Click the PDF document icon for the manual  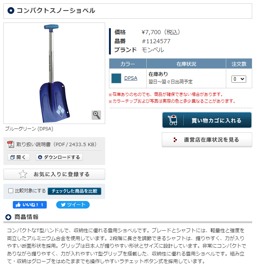point(11,144)
